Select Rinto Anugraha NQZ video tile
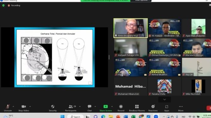 point(131,28)
